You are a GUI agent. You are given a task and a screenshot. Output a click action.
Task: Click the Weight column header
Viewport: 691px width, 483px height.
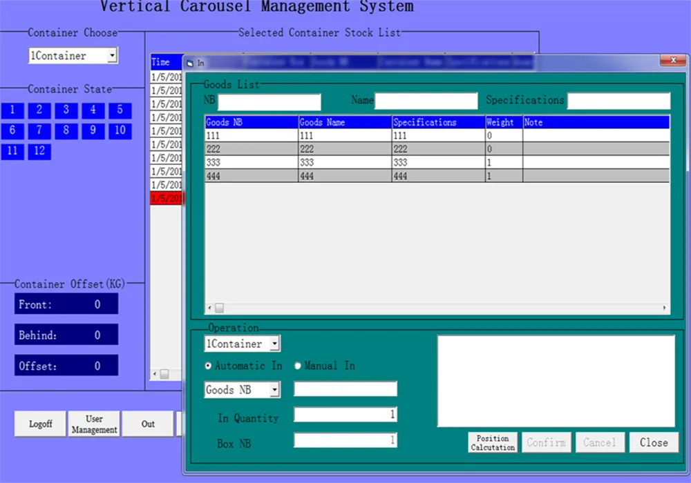[x=503, y=122]
